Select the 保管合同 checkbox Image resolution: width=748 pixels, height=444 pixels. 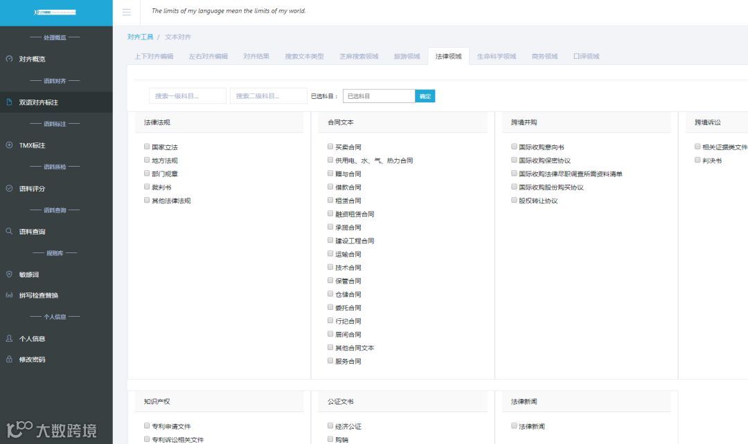point(330,281)
